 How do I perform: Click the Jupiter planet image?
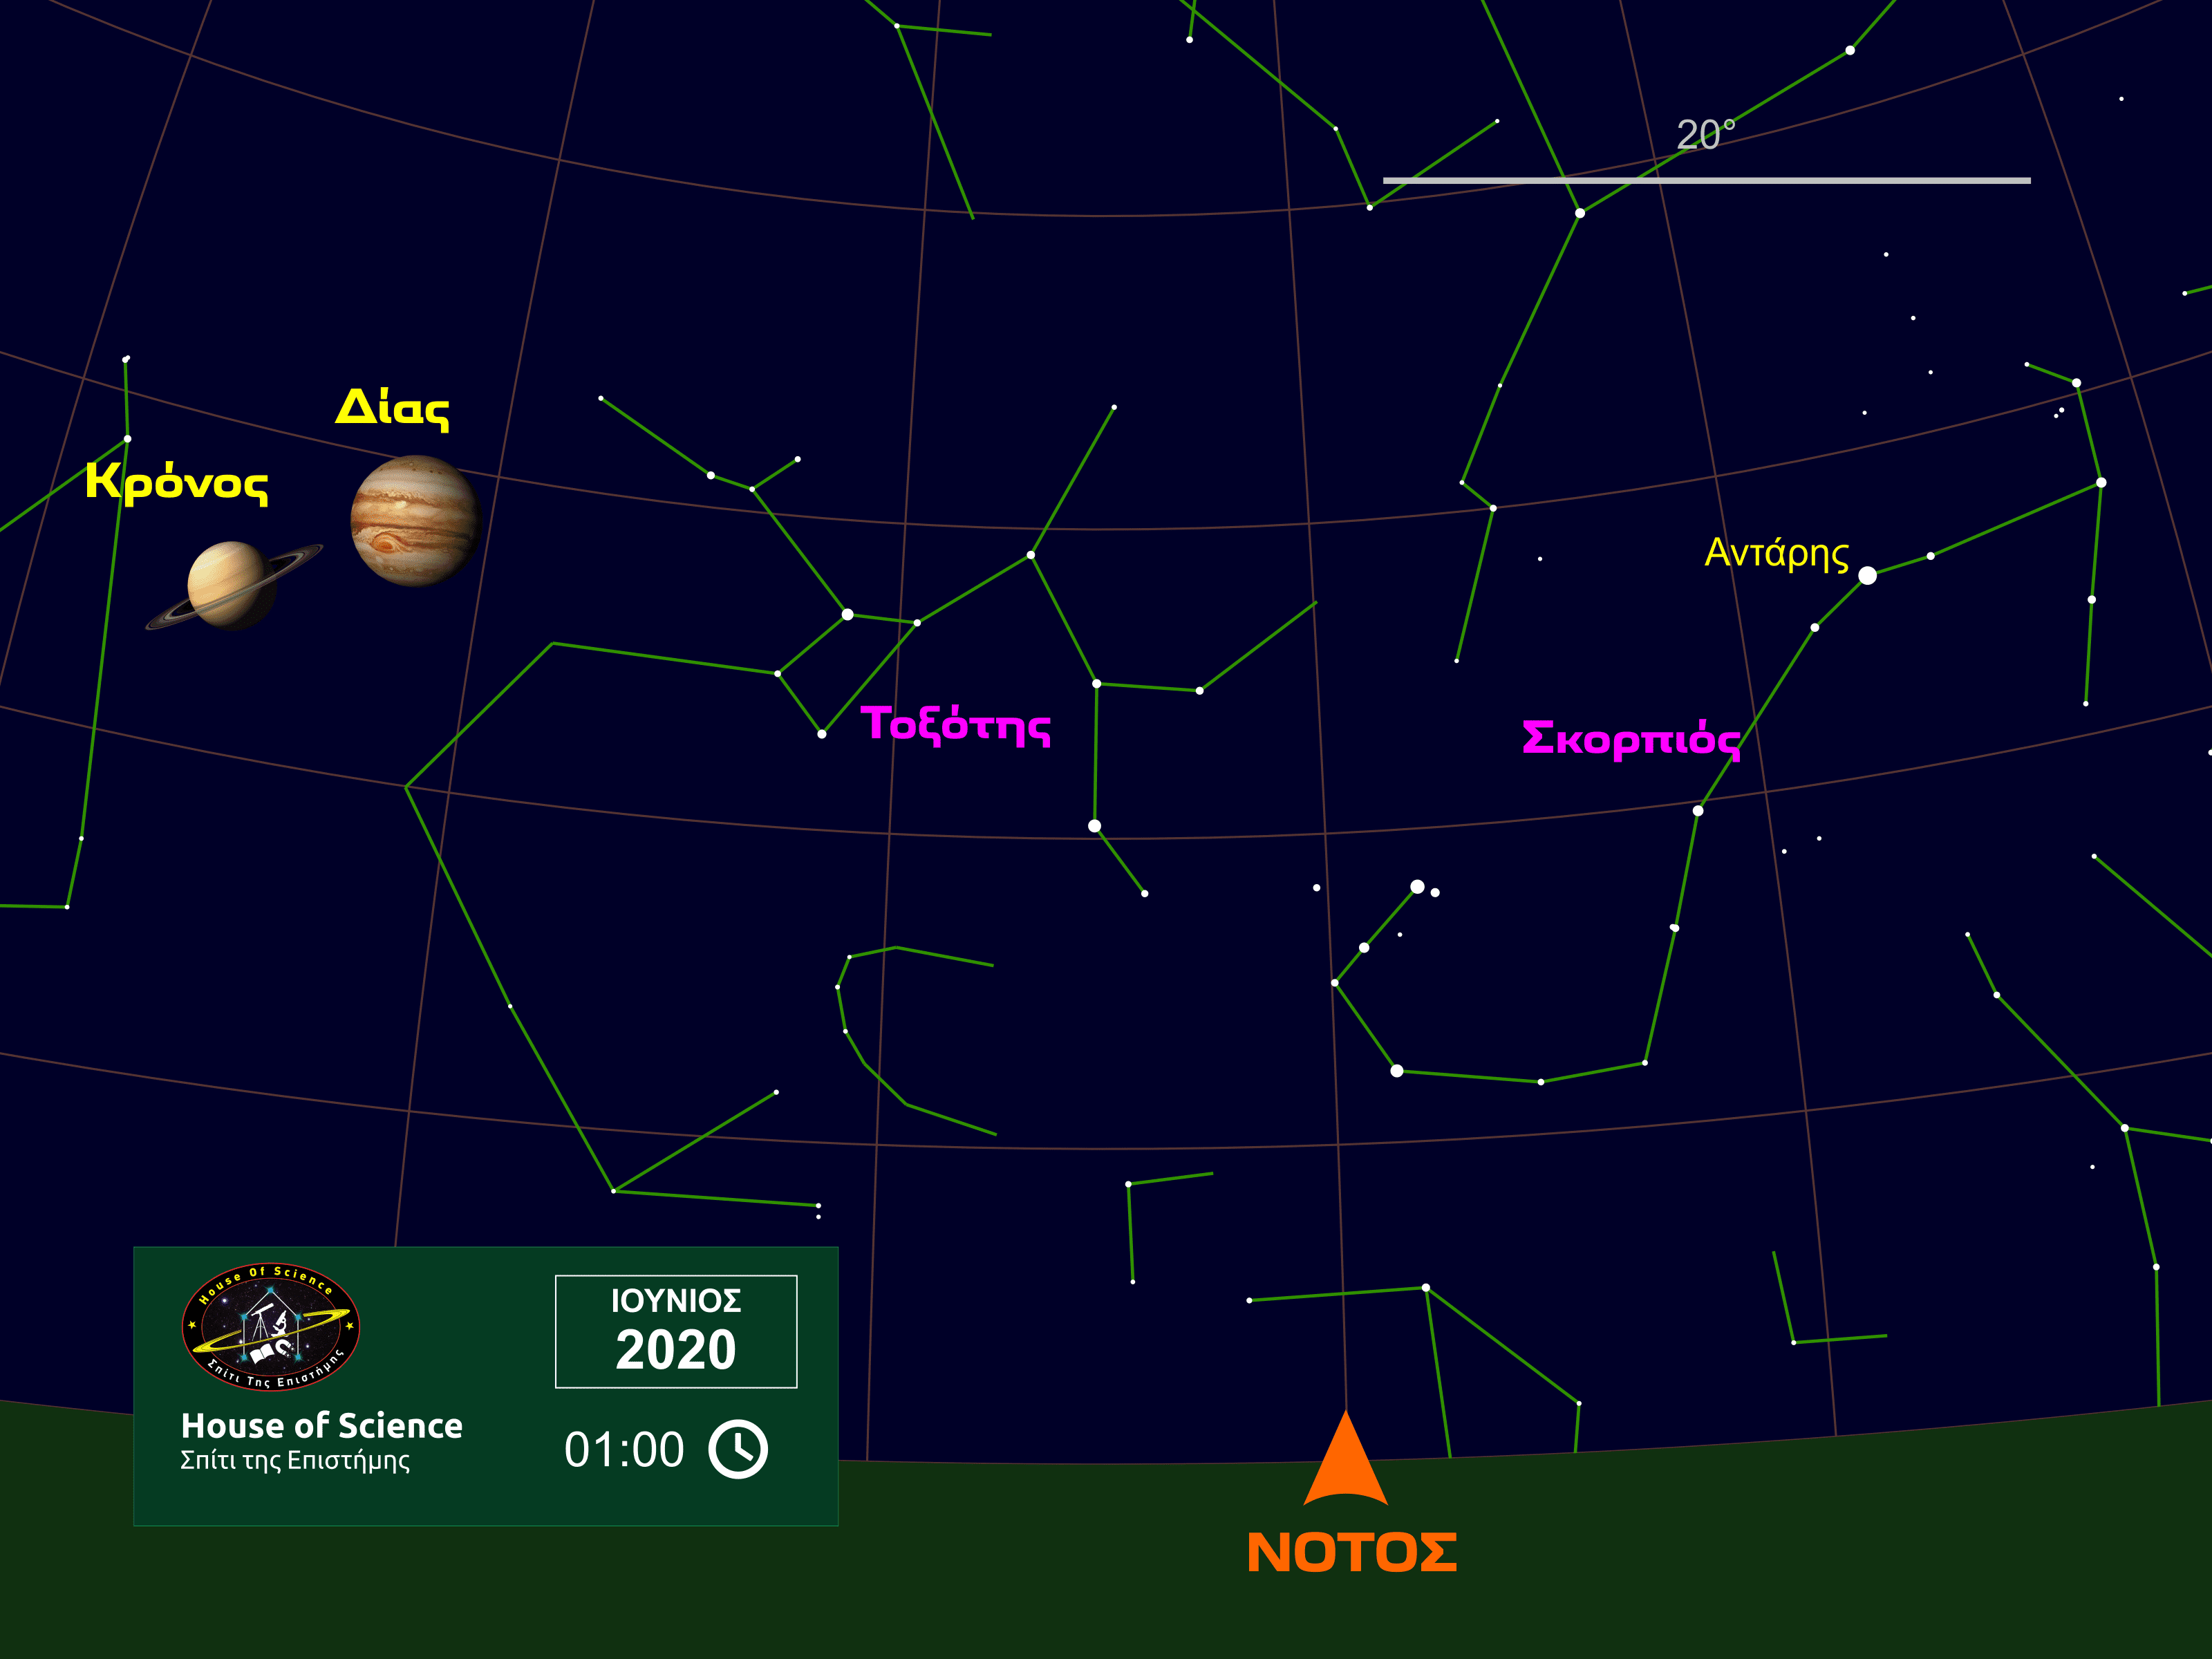(x=415, y=521)
